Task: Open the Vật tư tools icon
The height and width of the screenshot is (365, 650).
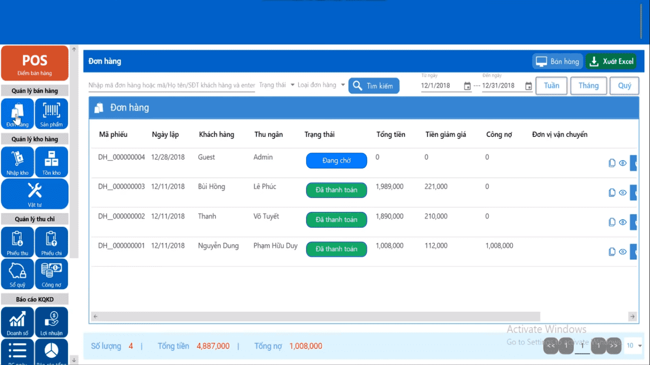Action: point(35,194)
